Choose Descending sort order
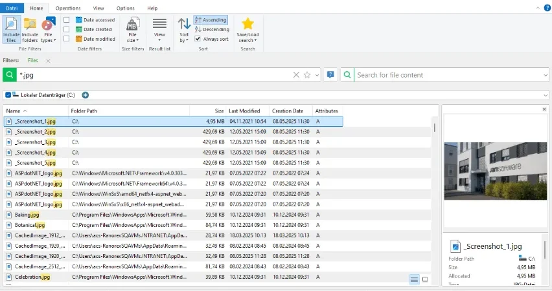 [x=212, y=30]
